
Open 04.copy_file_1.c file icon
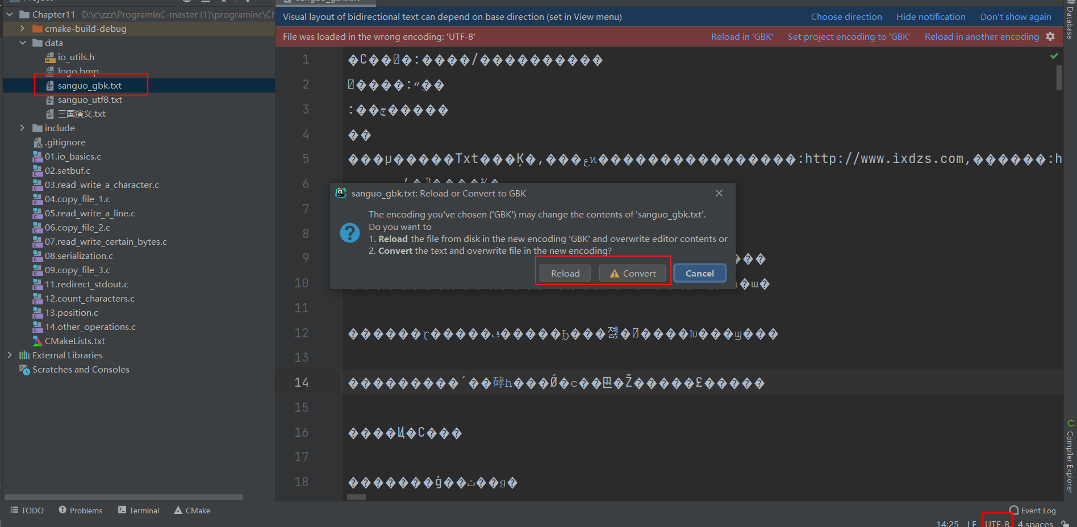coord(38,199)
